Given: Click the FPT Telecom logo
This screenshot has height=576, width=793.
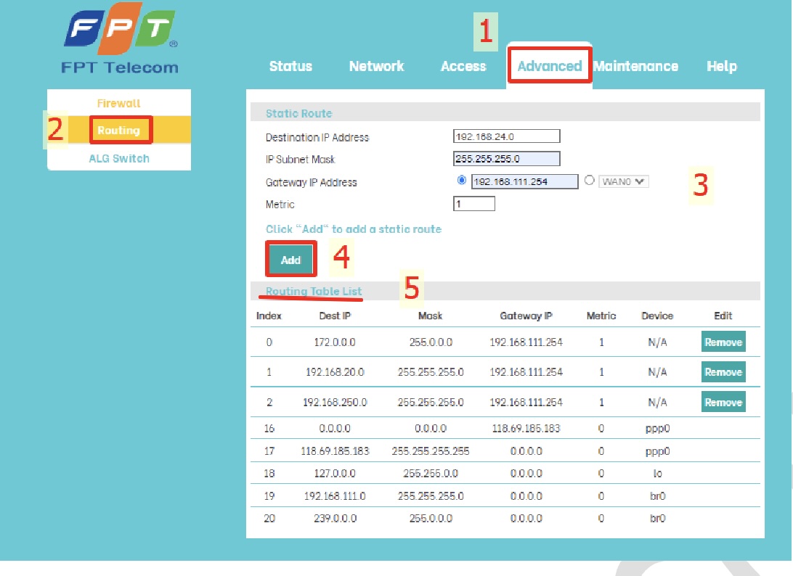Looking at the screenshot, I should [x=120, y=42].
